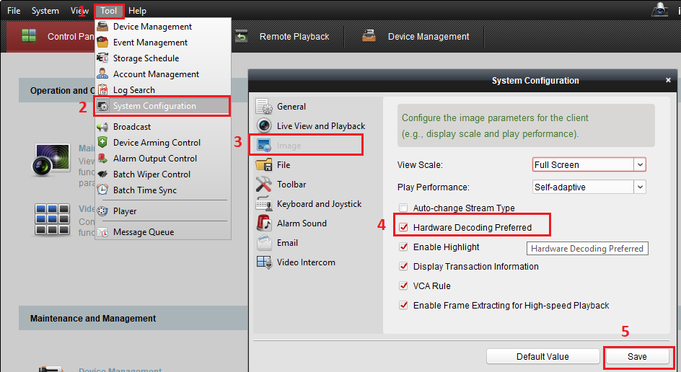681x372 pixels.
Task: Click the Log Search icon
Action: point(102,90)
